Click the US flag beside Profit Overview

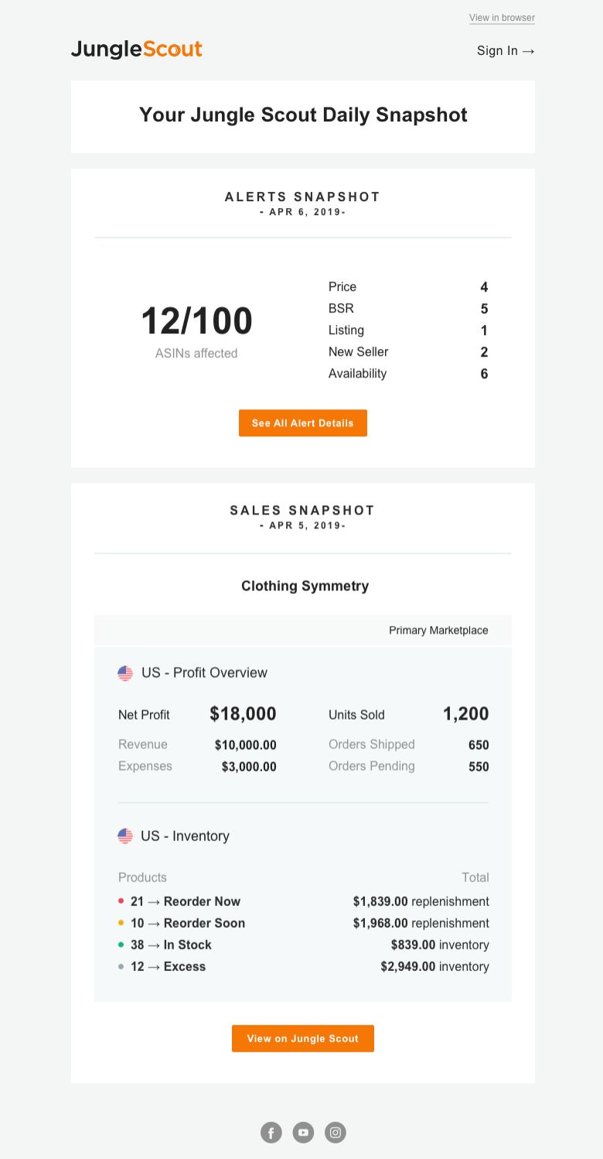pos(125,673)
